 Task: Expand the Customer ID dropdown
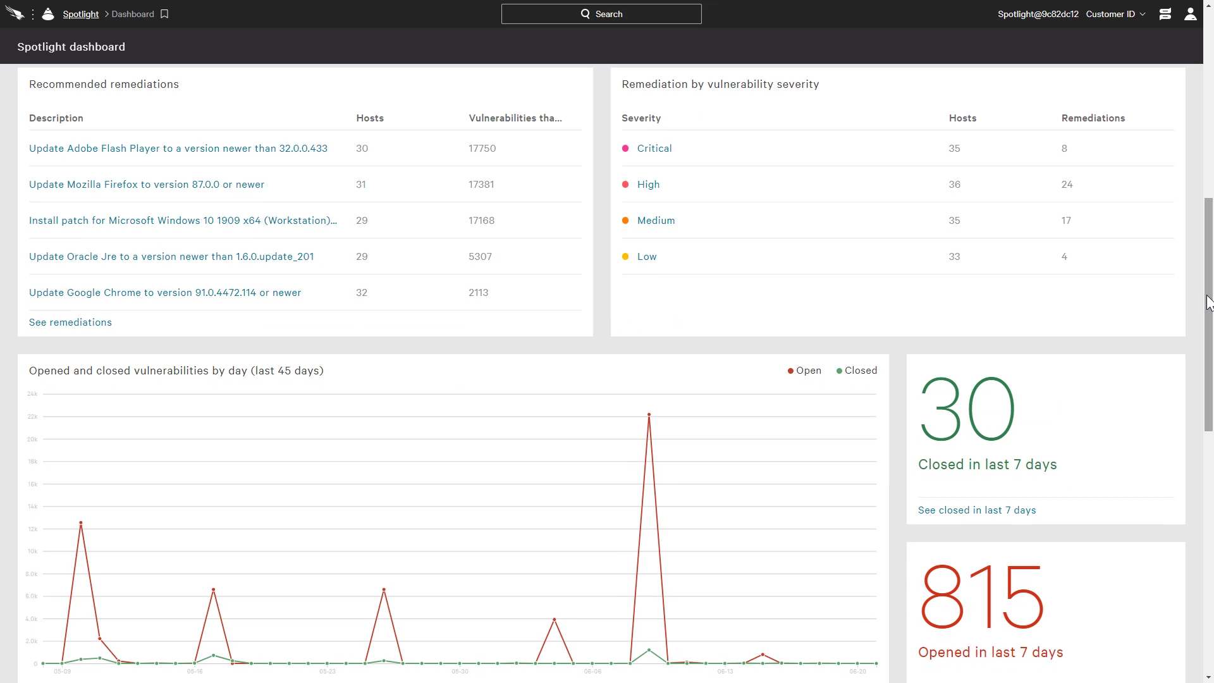pyautogui.click(x=1115, y=14)
